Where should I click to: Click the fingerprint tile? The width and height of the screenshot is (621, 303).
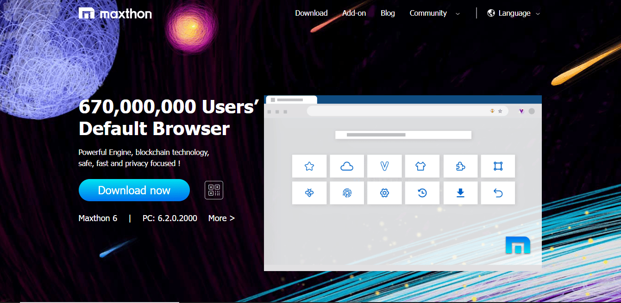click(347, 193)
